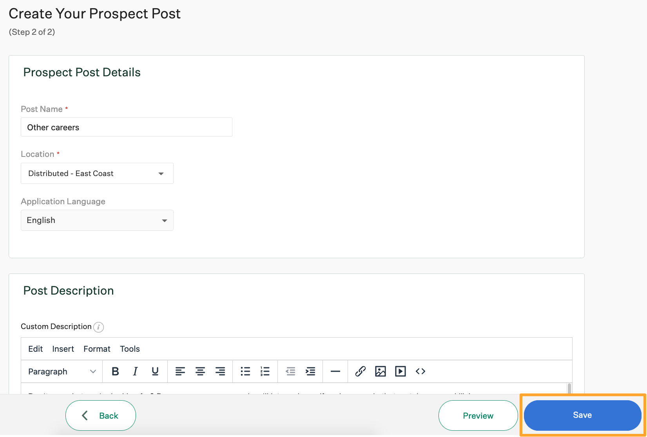
Task: Center align the text
Action: click(x=200, y=371)
